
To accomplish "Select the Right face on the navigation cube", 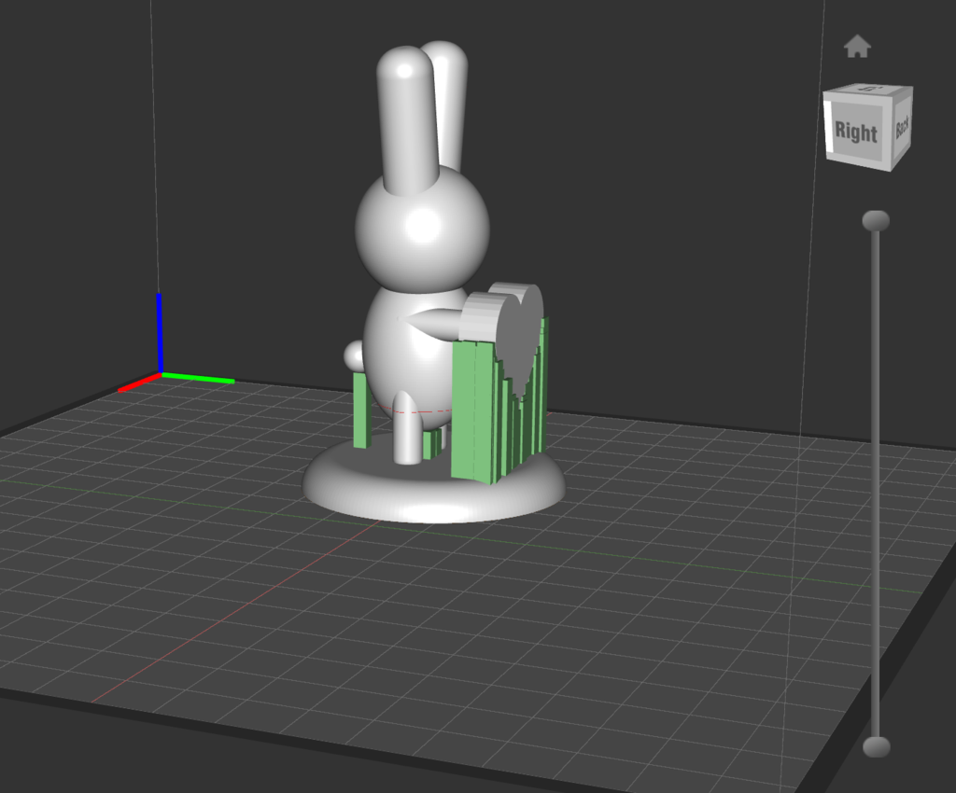I will tap(860, 133).
